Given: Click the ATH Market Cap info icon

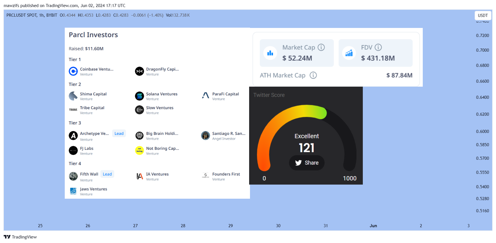Looking at the screenshot, I should coord(313,75).
